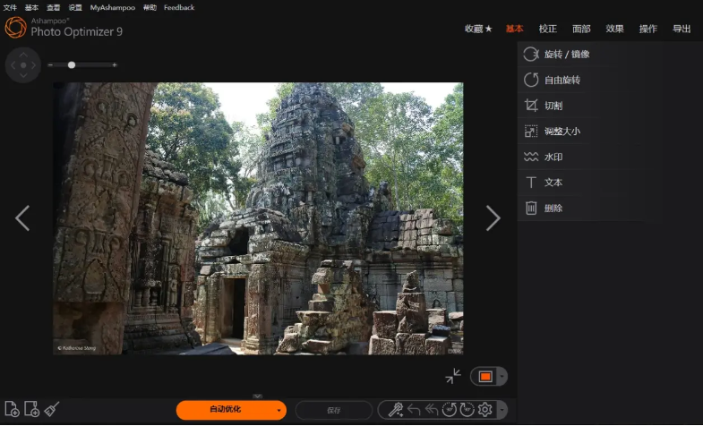This screenshot has height=426, width=703.
Task: Open the 文件 menu
Action: [10, 7]
